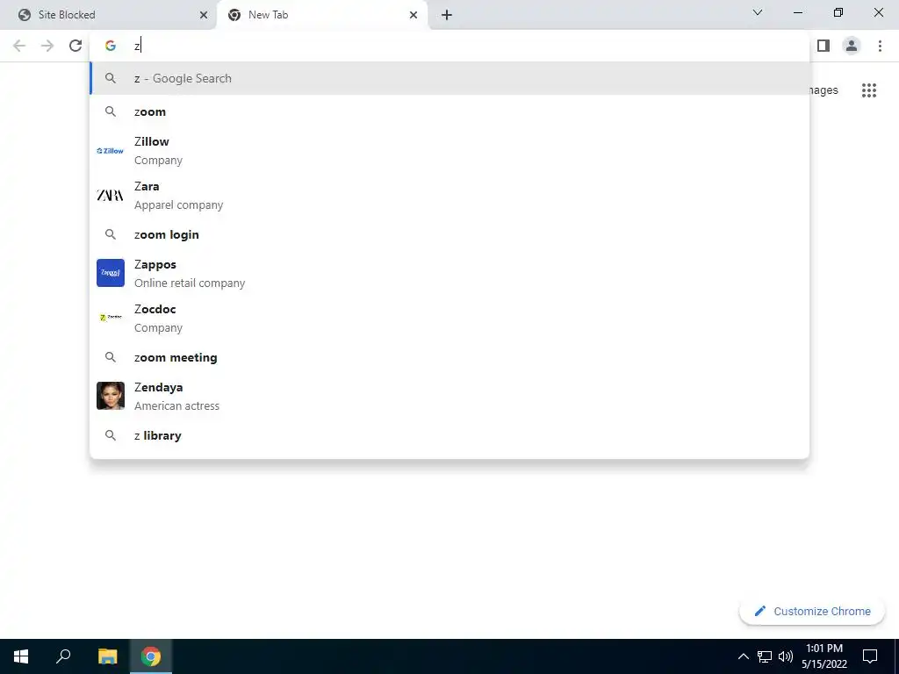Reload the page with refresh icon
899x674 pixels.
(x=76, y=46)
